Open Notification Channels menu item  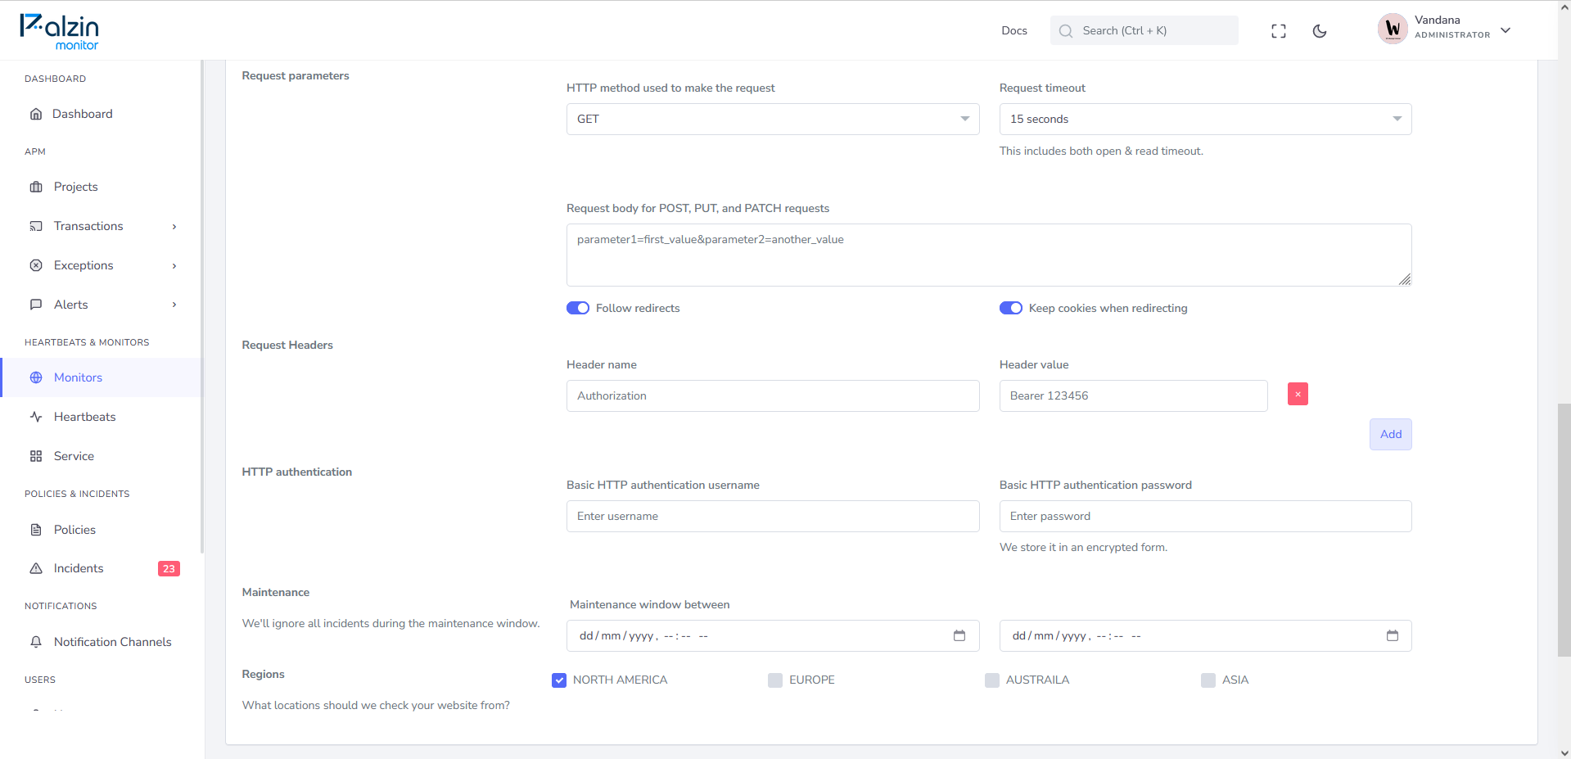click(x=102, y=642)
